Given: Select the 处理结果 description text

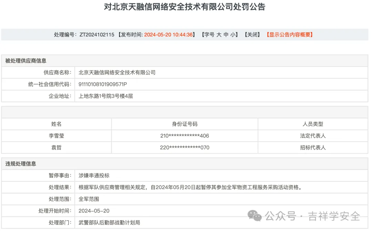Looking at the screenshot, I should click(x=191, y=187).
